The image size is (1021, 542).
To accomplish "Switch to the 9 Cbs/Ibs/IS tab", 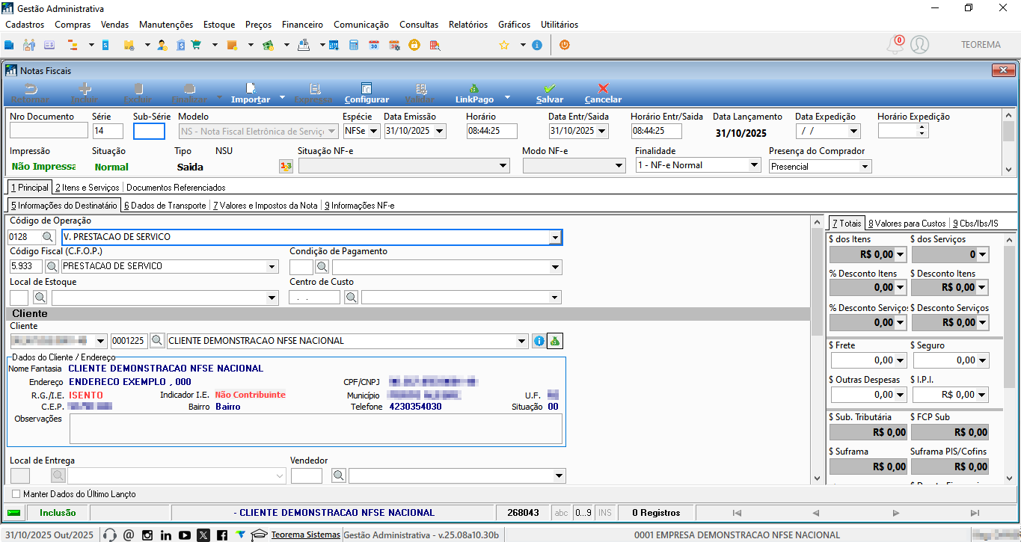I will click(x=975, y=223).
